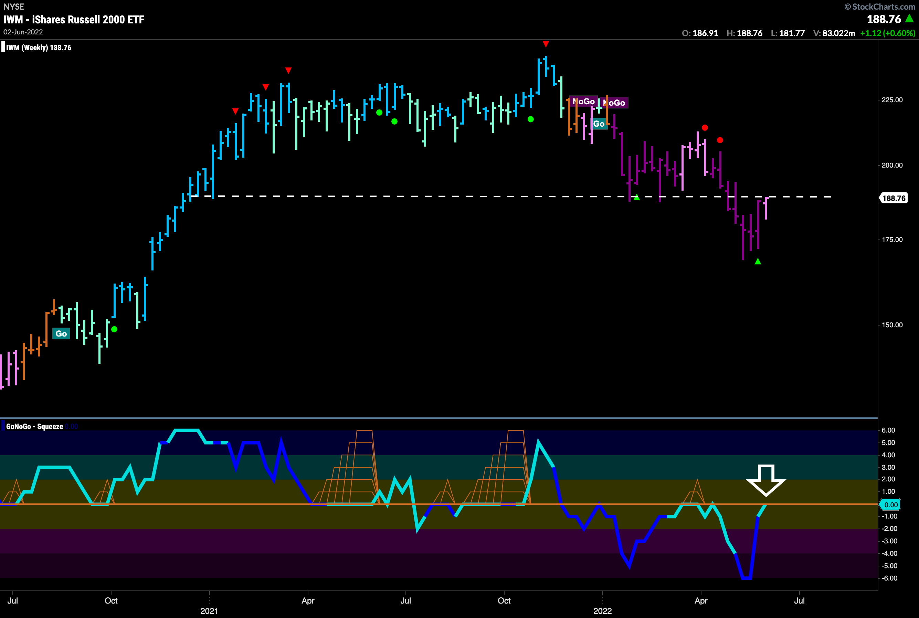Click the 3.00 oscillator axis label
The image size is (919, 618).
pos(888,467)
